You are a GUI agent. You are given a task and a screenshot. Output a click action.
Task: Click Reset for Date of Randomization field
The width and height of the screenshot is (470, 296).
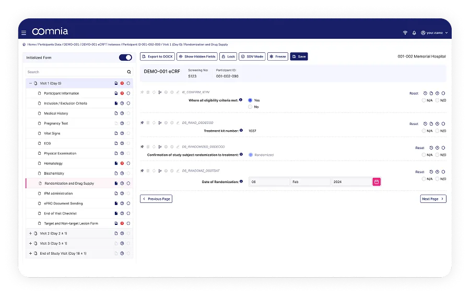[420, 172]
